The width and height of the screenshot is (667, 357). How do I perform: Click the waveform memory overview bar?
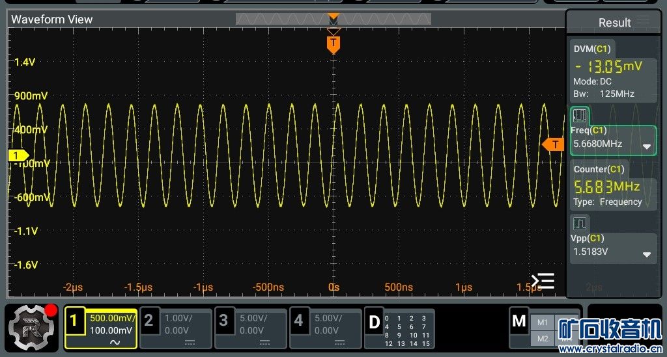point(333,20)
